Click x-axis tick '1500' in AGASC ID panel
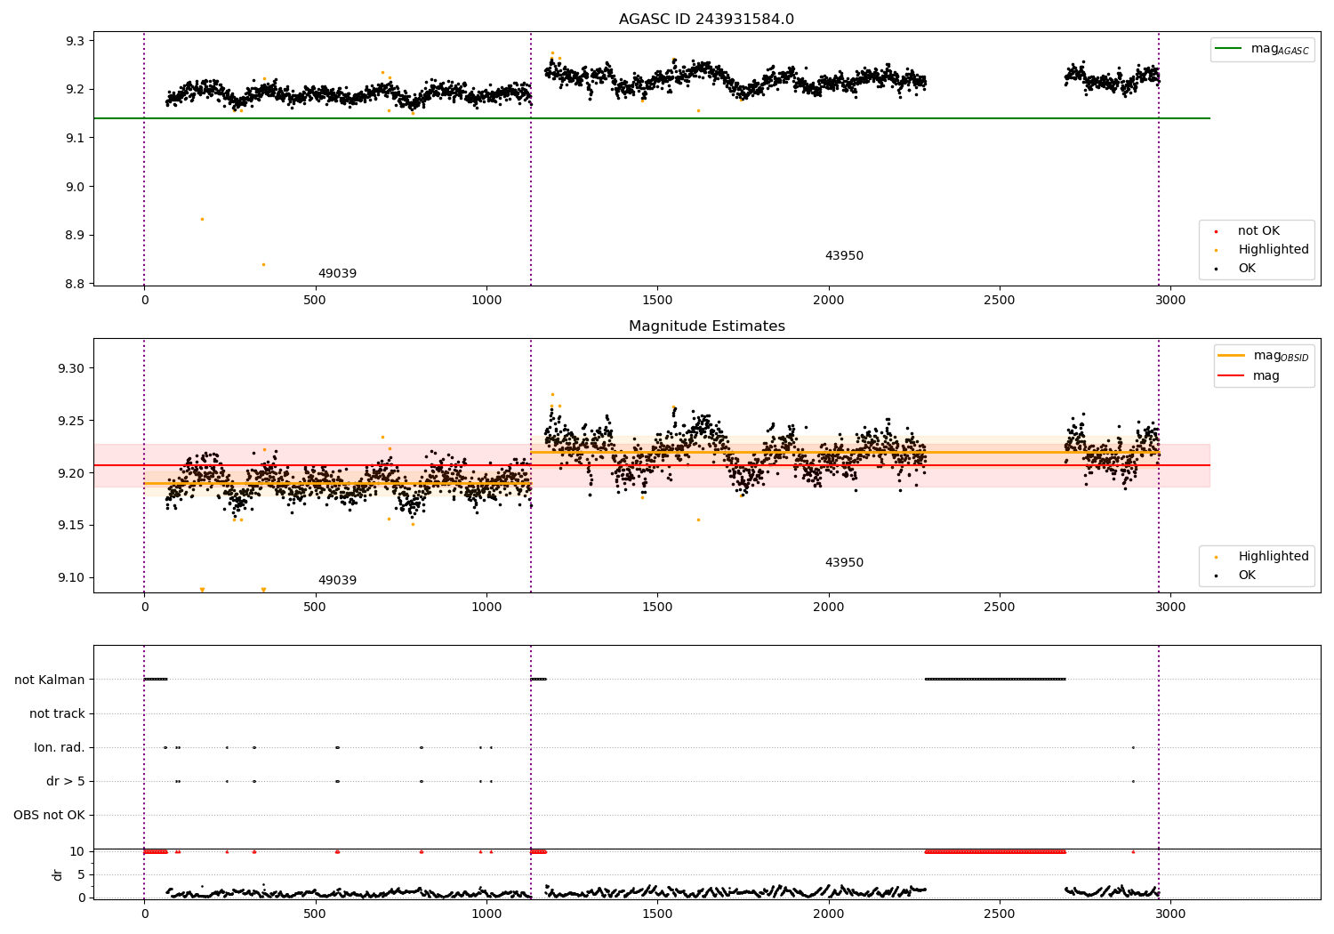The height and width of the screenshot is (934, 1334). pos(657,301)
